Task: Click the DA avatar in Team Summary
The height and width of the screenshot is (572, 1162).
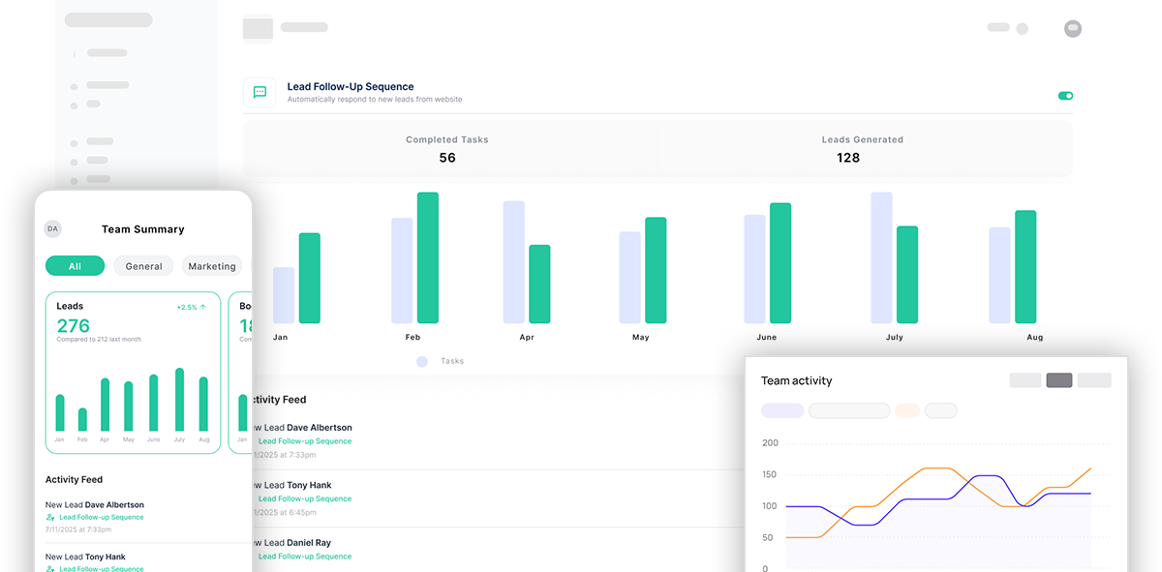Action: coord(51,228)
